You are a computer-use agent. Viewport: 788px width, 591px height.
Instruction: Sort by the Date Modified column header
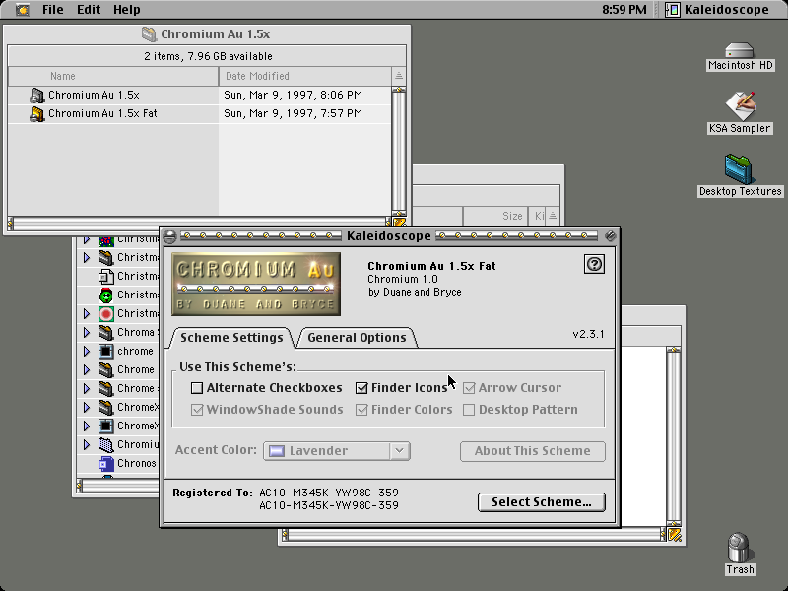(305, 76)
